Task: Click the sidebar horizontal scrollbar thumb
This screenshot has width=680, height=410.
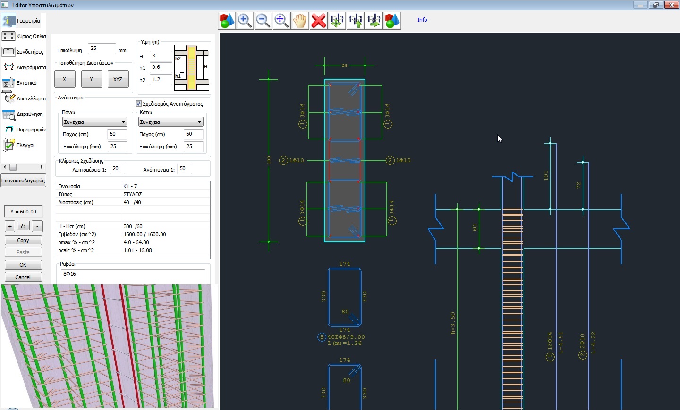Action: (x=13, y=167)
